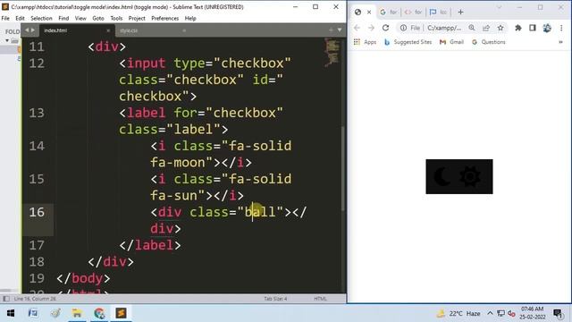The width and height of the screenshot is (572, 322).
Task: Open the Edit menu
Action: [20, 18]
